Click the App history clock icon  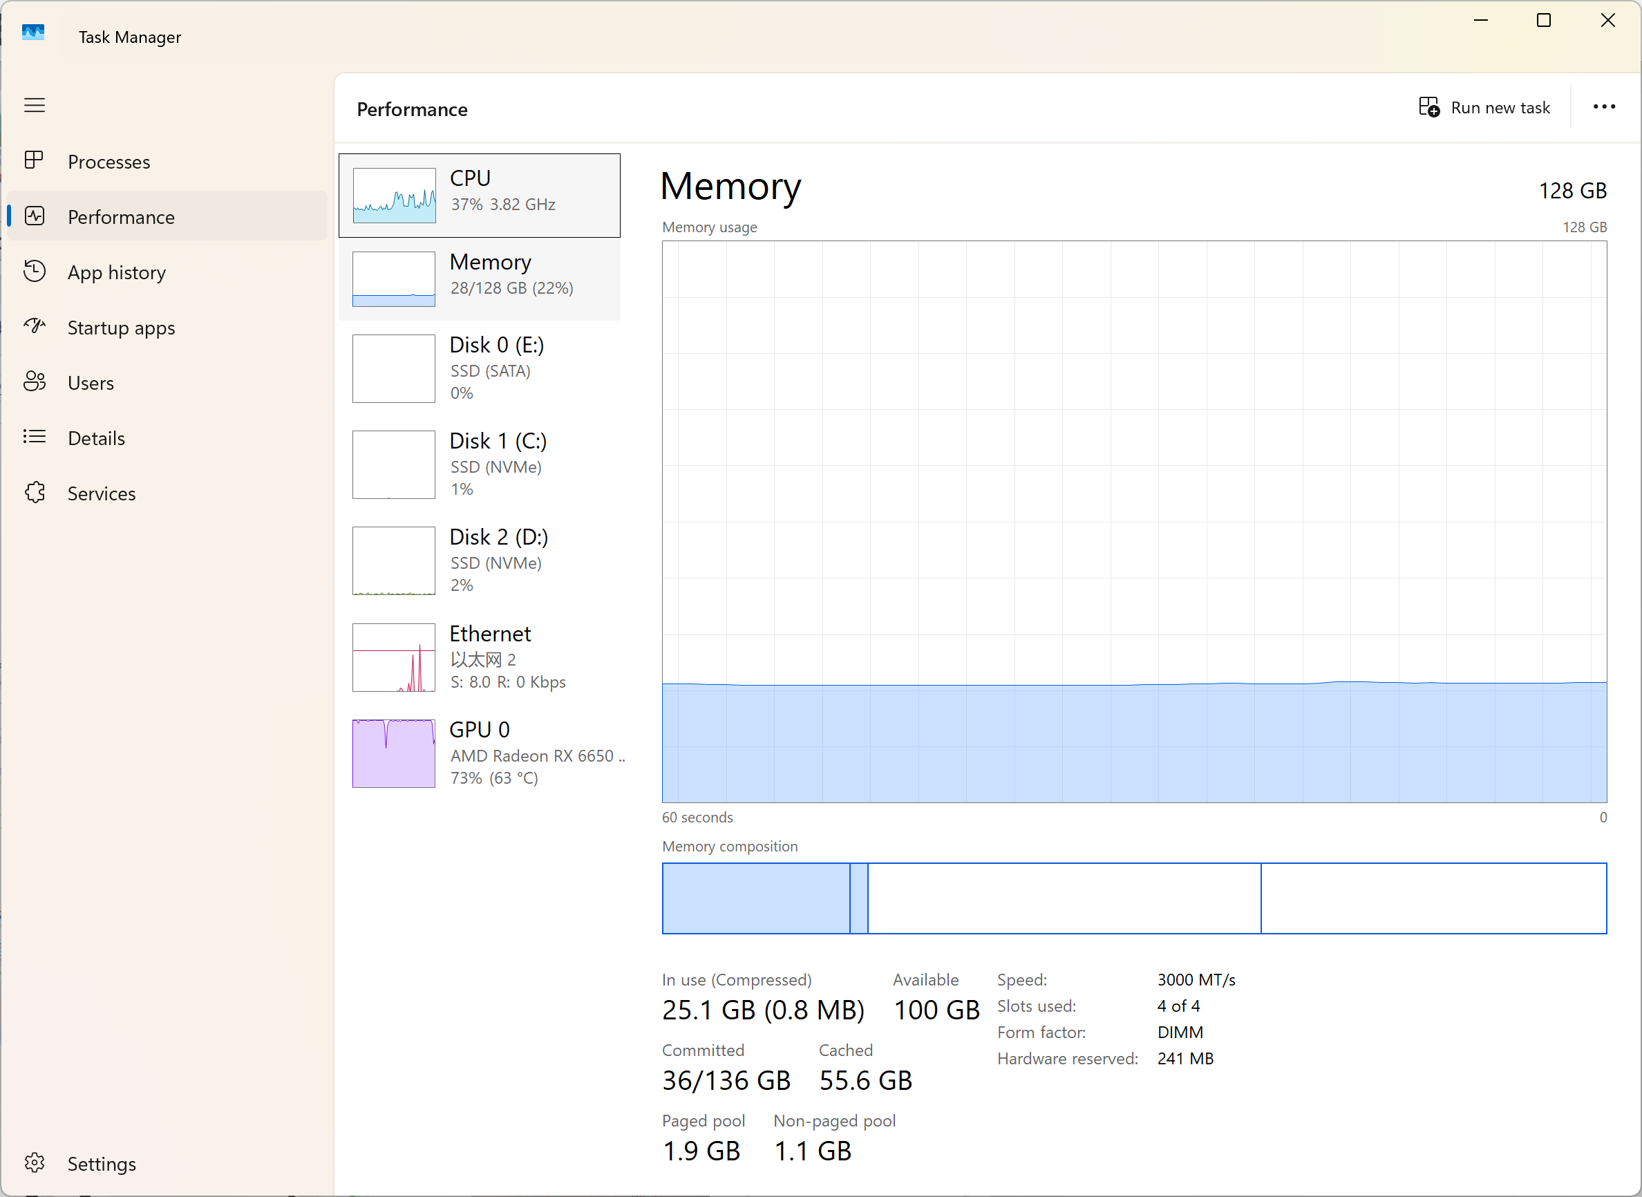[x=34, y=272]
